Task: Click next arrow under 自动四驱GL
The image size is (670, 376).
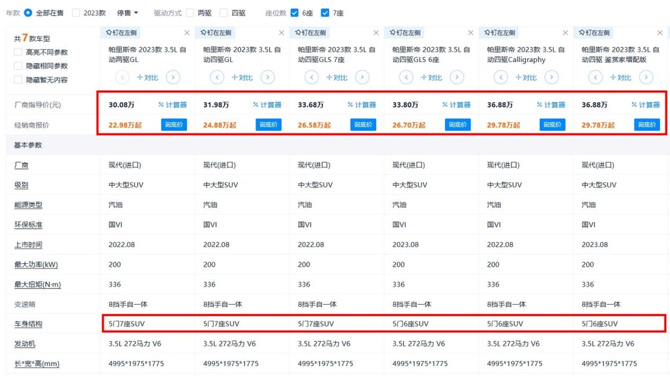Action: click(x=267, y=78)
